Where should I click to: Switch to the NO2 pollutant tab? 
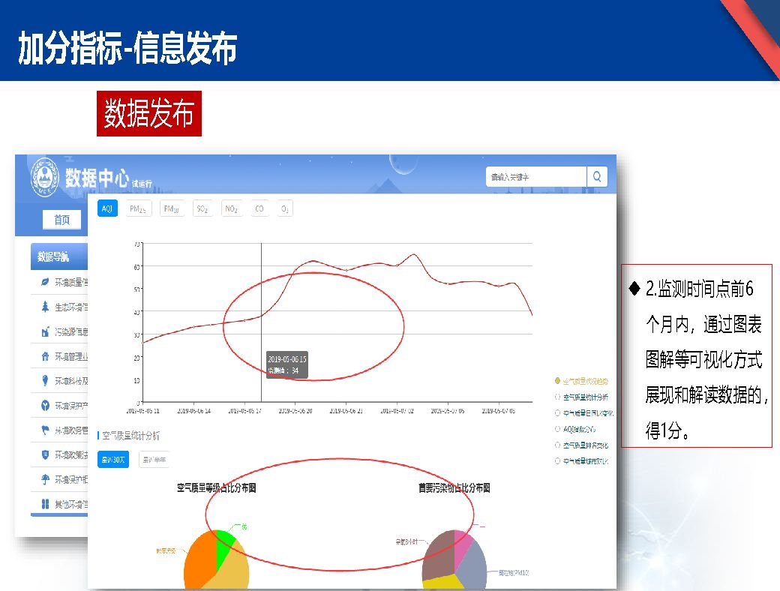pos(231,208)
